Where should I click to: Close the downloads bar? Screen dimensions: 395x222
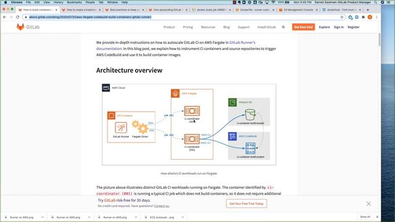377,216
